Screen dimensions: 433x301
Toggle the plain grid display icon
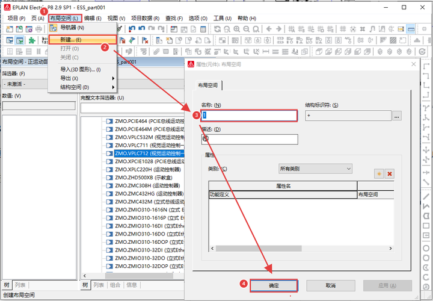click(343, 29)
